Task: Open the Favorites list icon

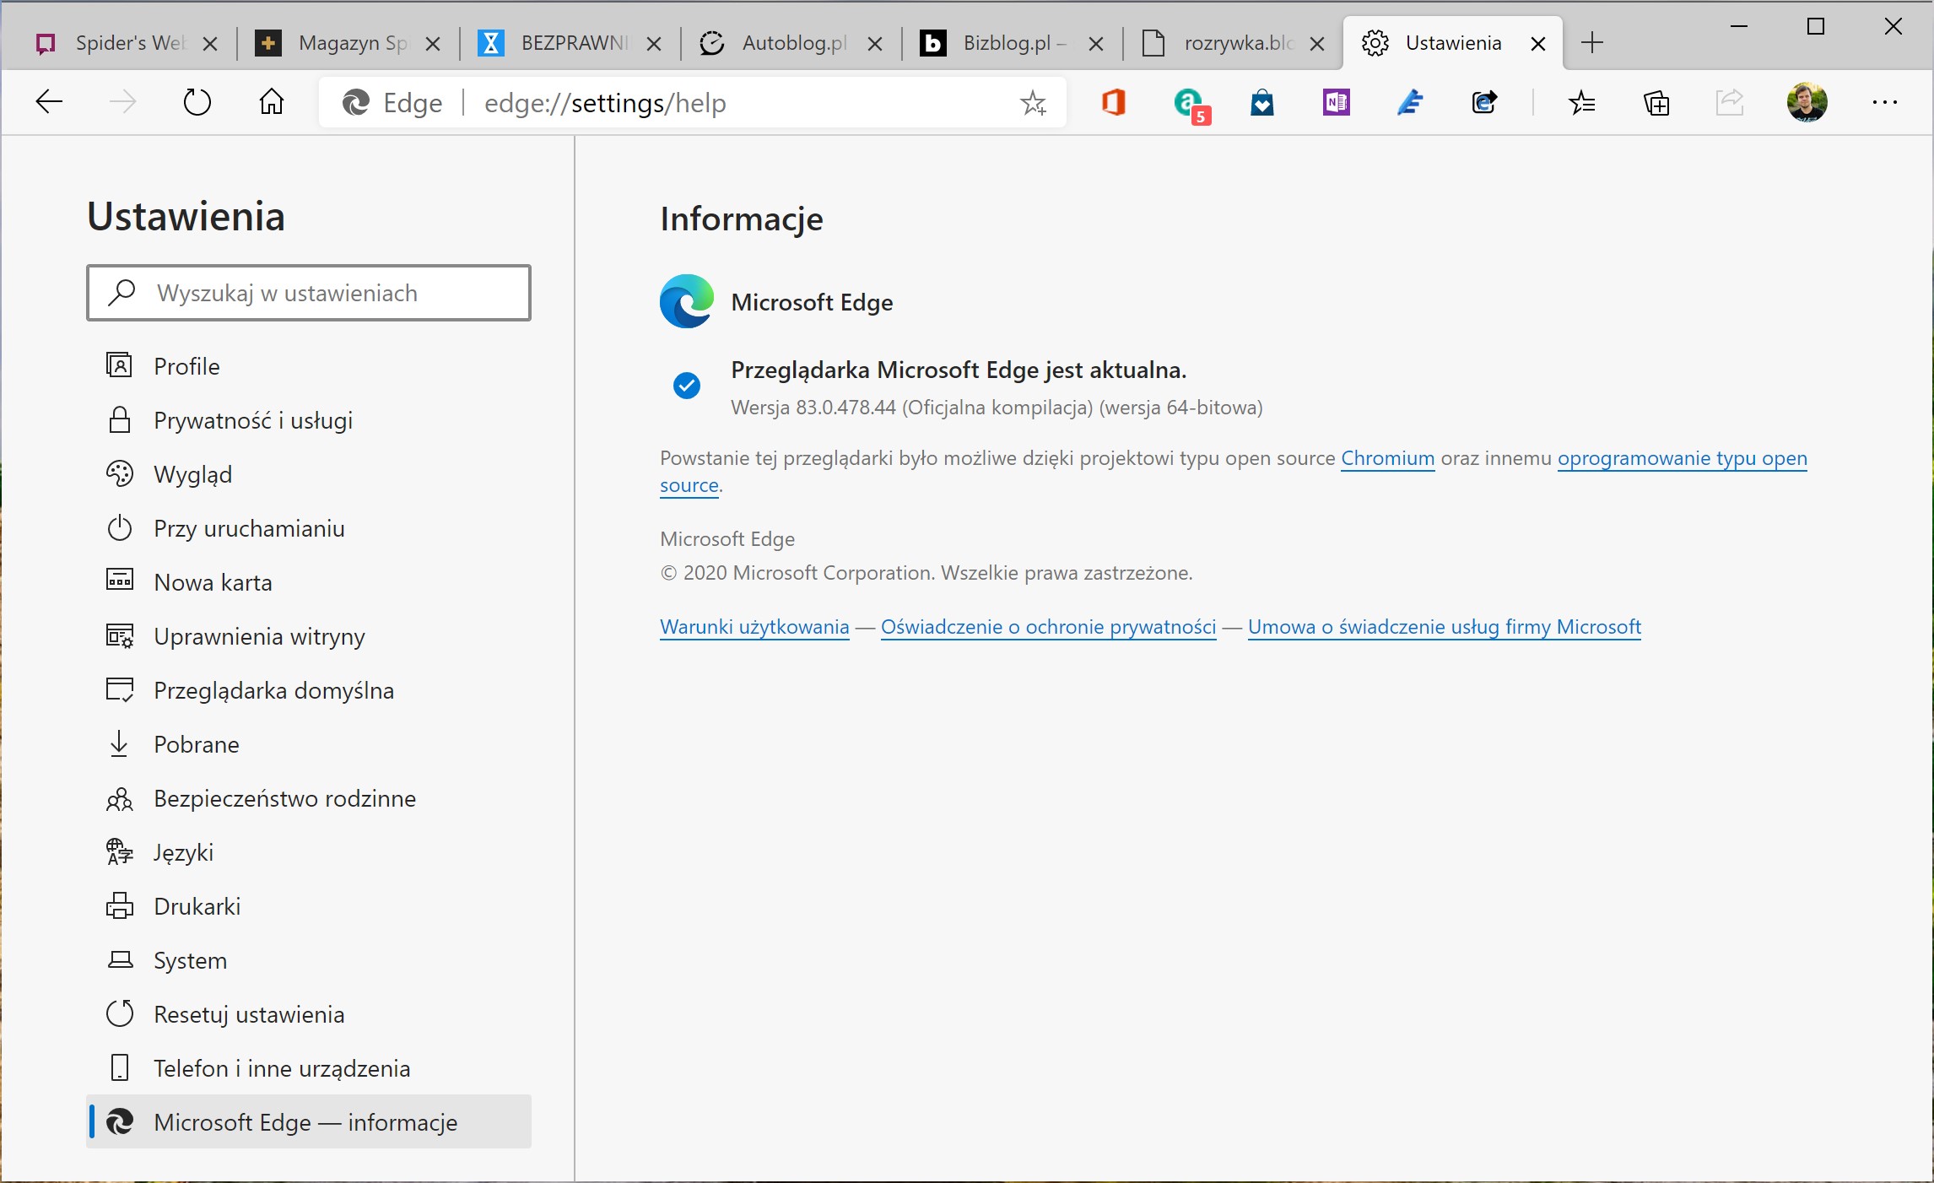Action: tap(1582, 103)
